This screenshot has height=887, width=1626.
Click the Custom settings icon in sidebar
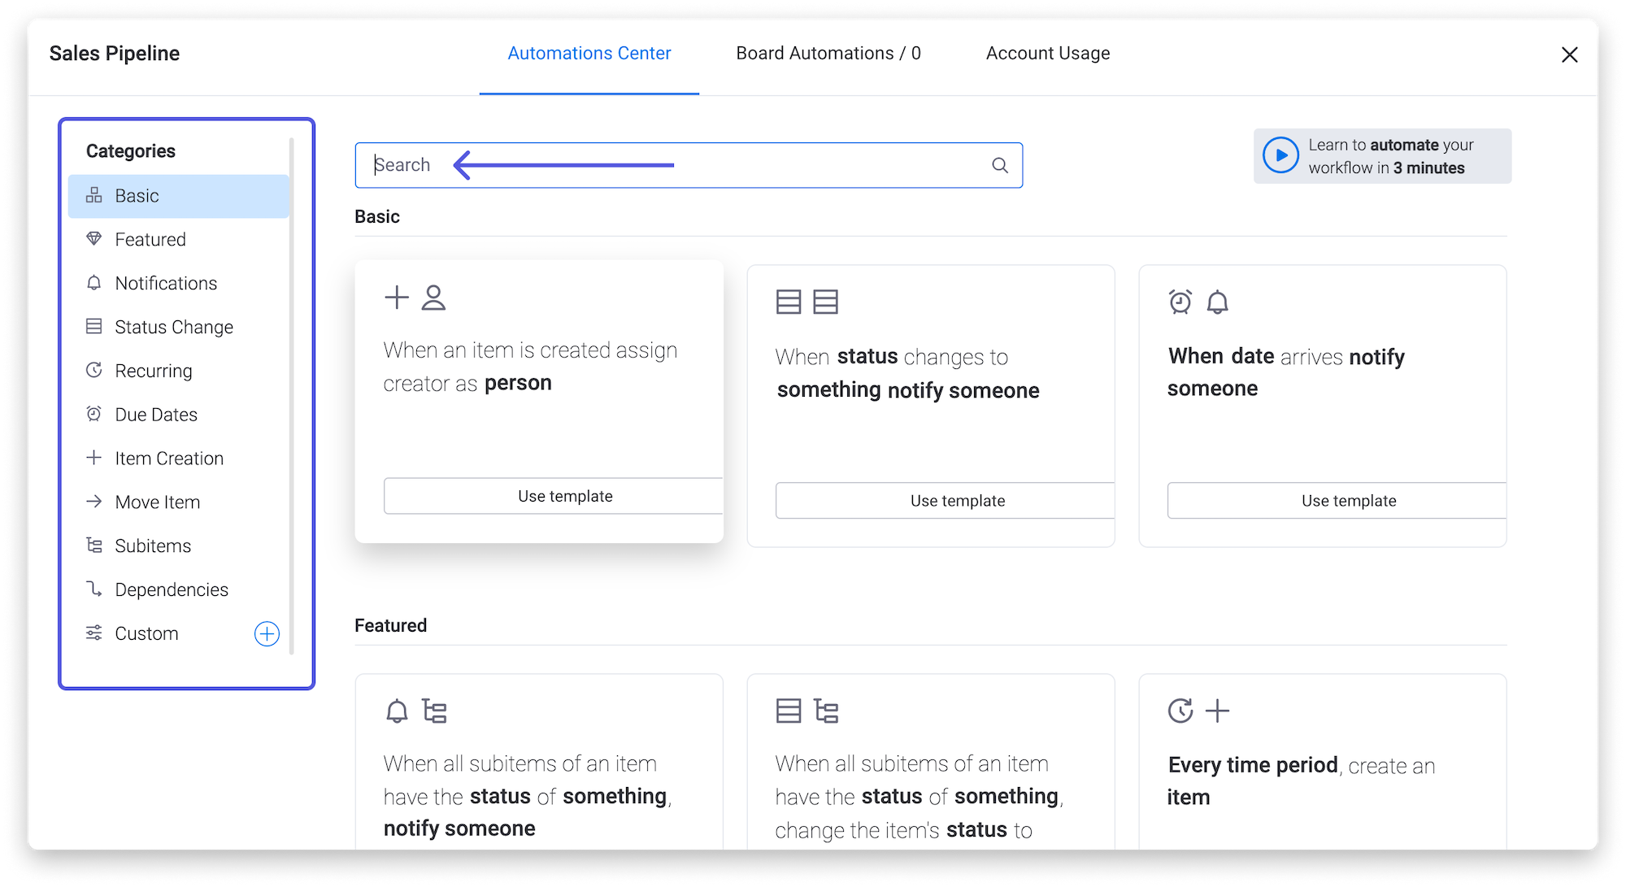pyautogui.click(x=94, y=633)
